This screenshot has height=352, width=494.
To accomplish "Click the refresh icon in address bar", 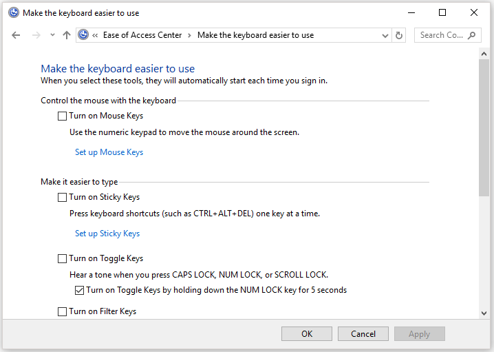I will [x=399, y=35].
